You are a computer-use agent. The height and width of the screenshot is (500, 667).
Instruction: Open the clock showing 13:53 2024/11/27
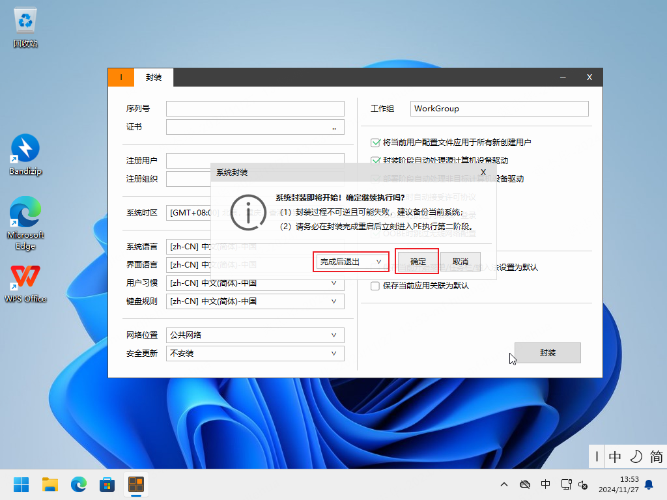pos(619,484)
